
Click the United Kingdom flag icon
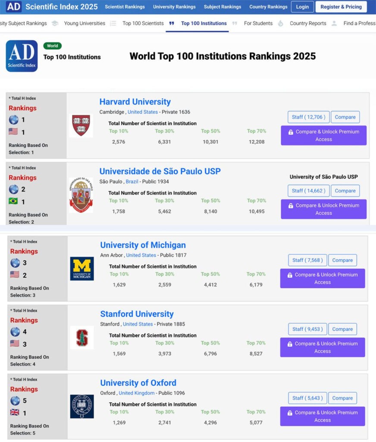click(x=14, y=413)
